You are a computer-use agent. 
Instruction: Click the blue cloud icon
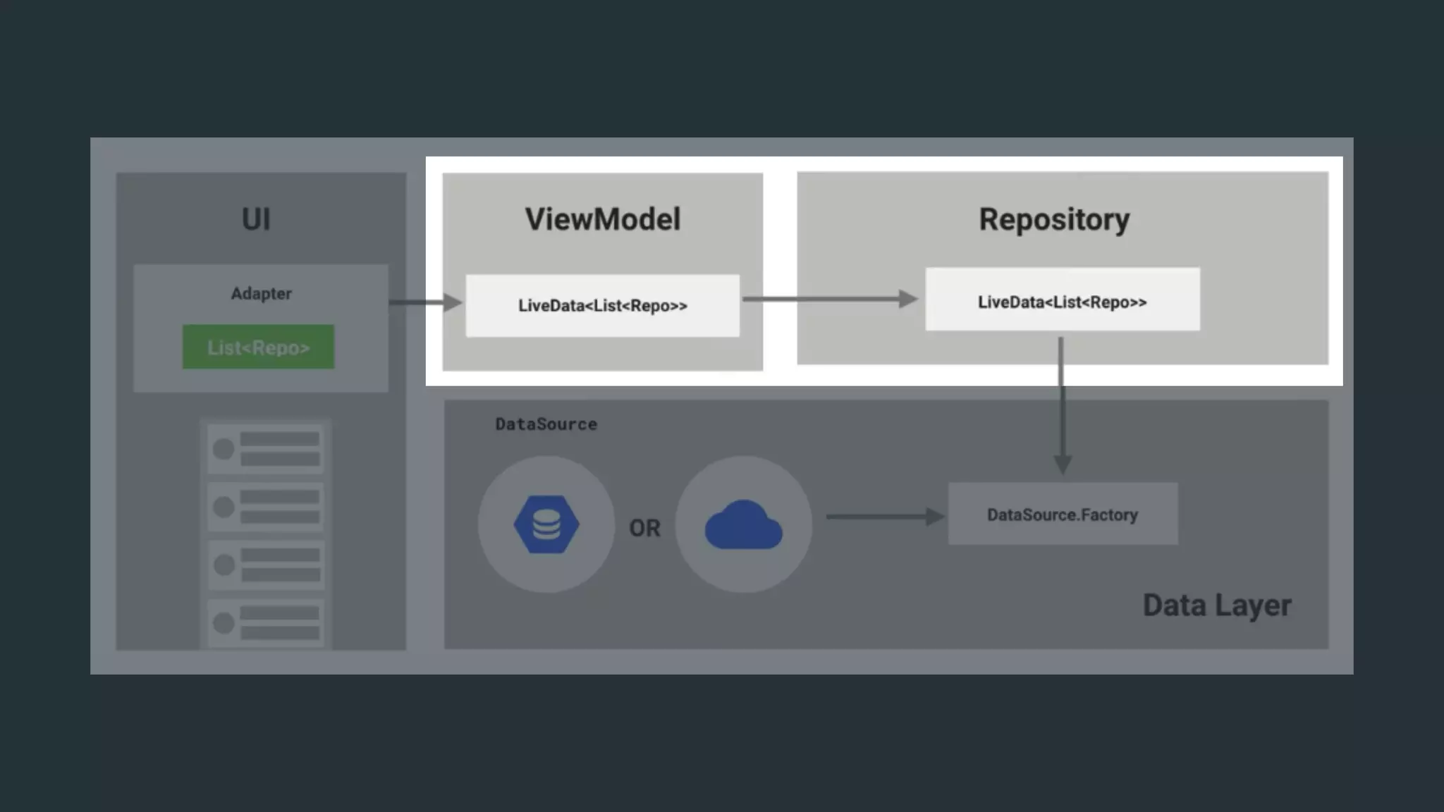(x=743, y=526)
